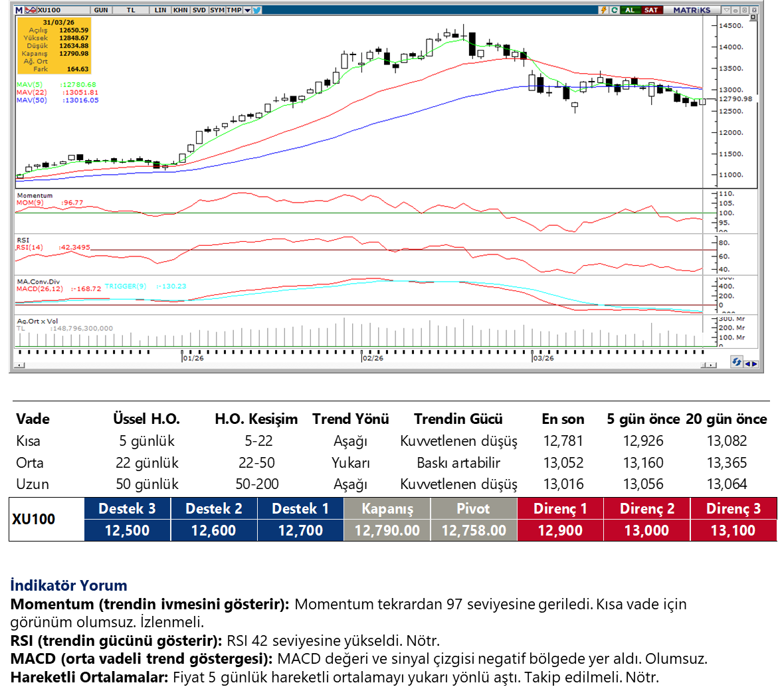Click the green refresh C icon
This screenshot has height=695, width=778.
615,10
